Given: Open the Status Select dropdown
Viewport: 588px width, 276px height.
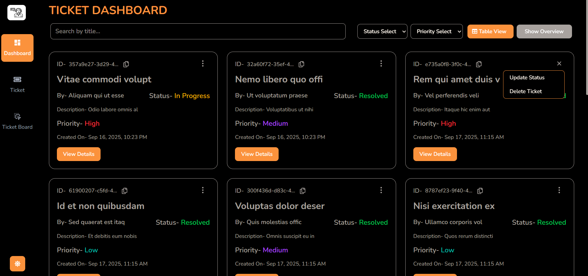Looking at the screenshot, I should pyautogui.click(x=382, y=31).
